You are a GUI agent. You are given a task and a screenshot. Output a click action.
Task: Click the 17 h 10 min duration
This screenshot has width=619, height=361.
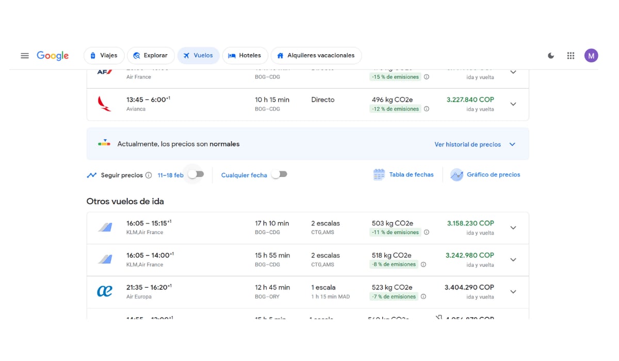tap(272, 223)
